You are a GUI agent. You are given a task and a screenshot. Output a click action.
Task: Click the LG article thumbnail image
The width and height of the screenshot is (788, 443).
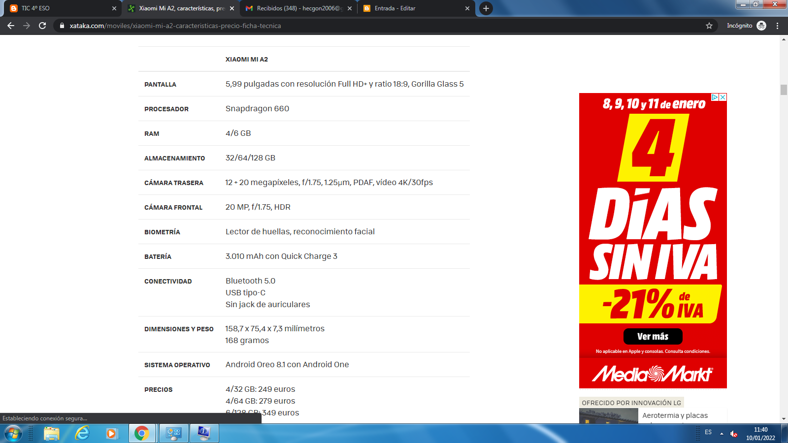(609, 416)
